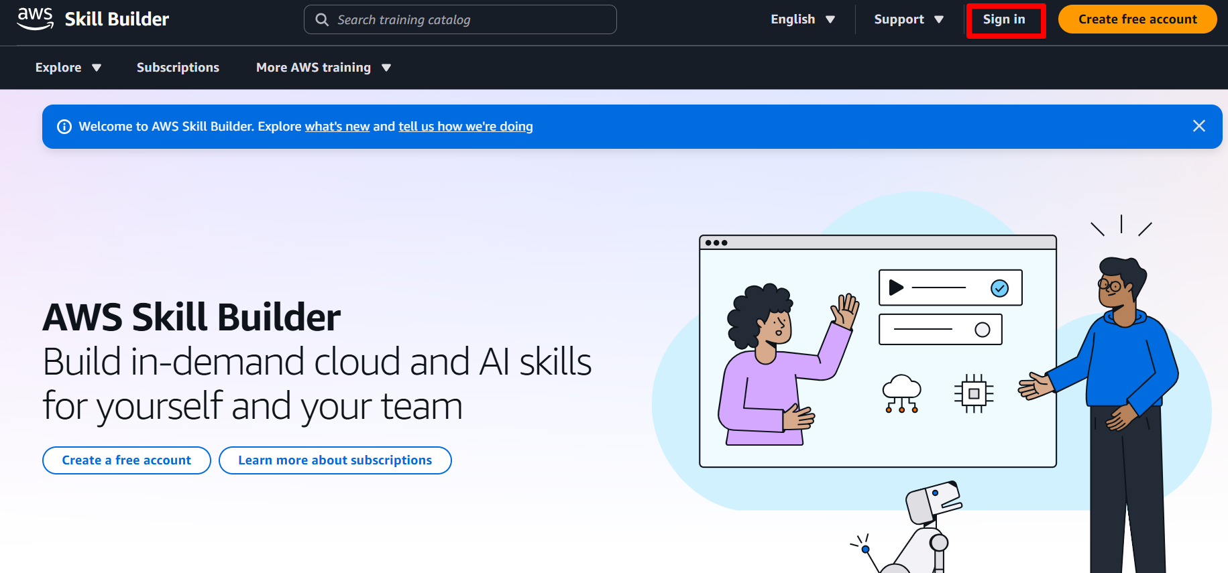This screenshot has height=573, width=1228.
Task: Open the what's new link
Action: point(337,127)
